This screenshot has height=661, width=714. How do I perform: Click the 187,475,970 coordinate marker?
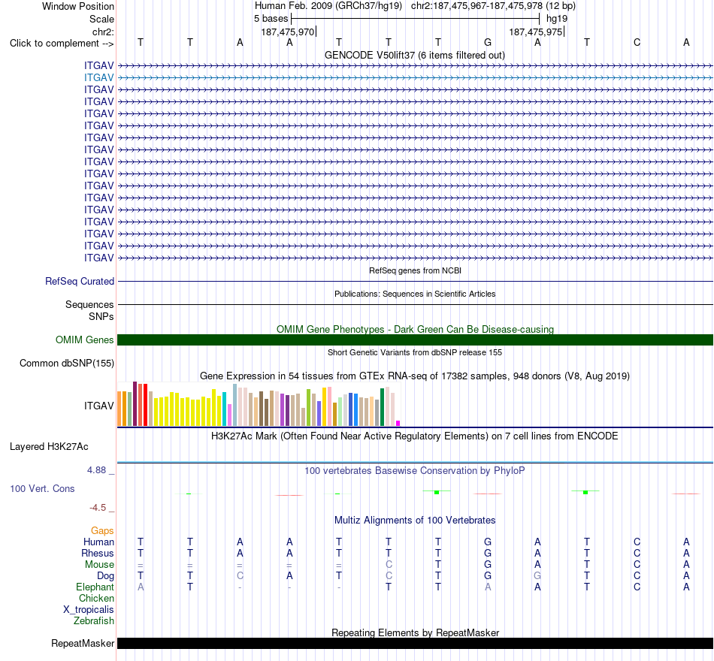point(288,32)
